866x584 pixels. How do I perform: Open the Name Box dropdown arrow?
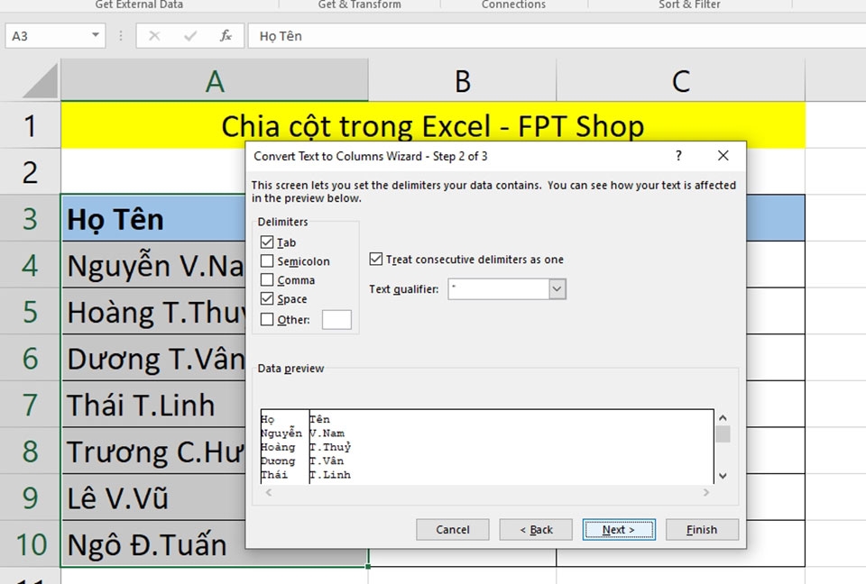click(96, 35)
